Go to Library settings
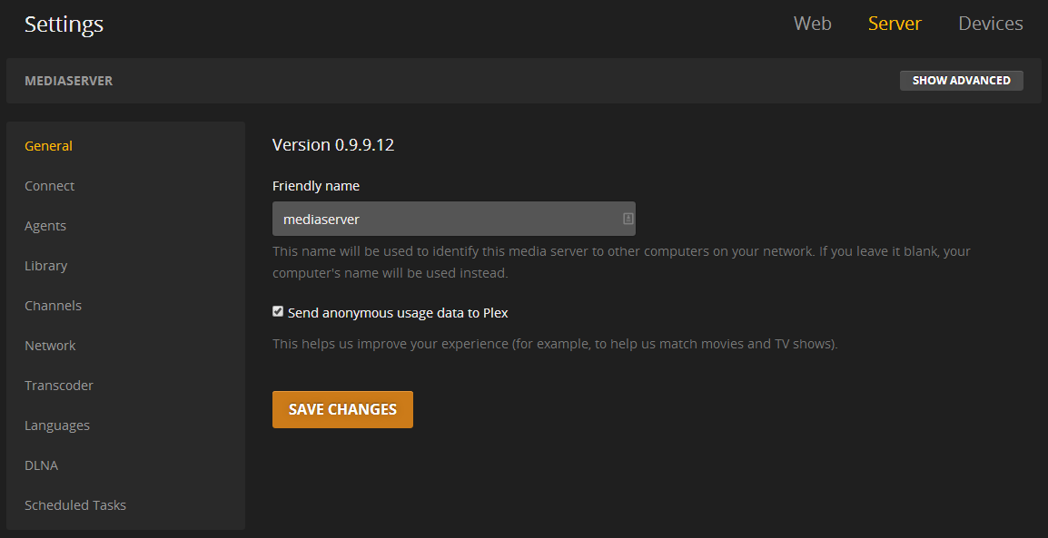Screen dimensions: 1048x538 click(x=46, y=266)
